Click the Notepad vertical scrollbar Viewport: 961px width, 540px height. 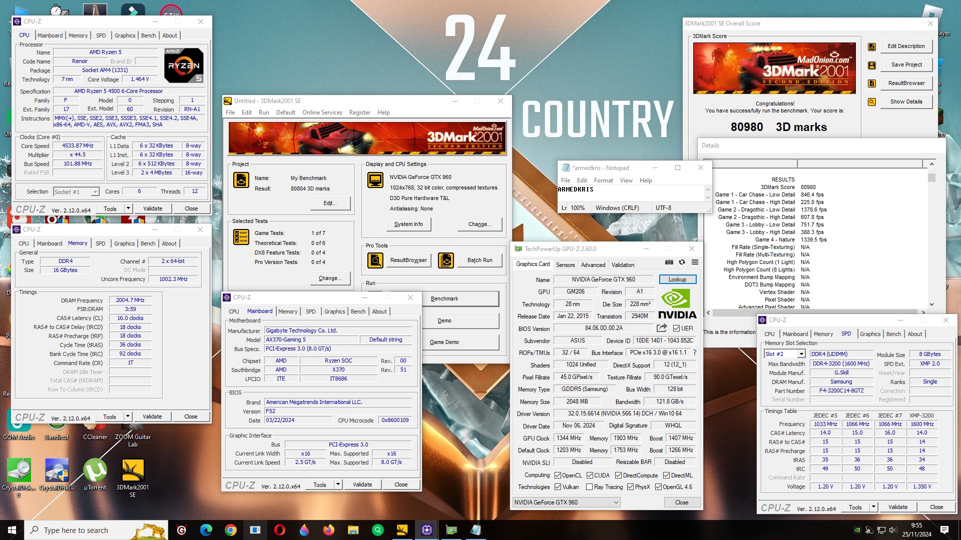pyautogui.click(x=708, y=193)
